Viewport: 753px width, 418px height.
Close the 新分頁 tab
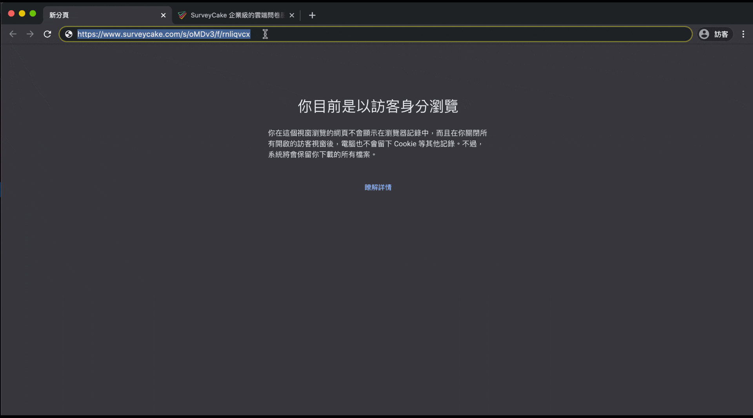coord(163,15)
